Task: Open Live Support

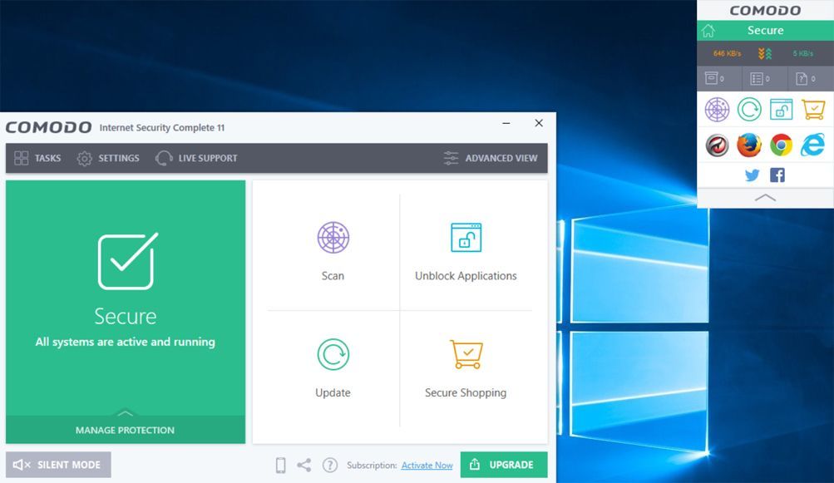Action: 196,158
